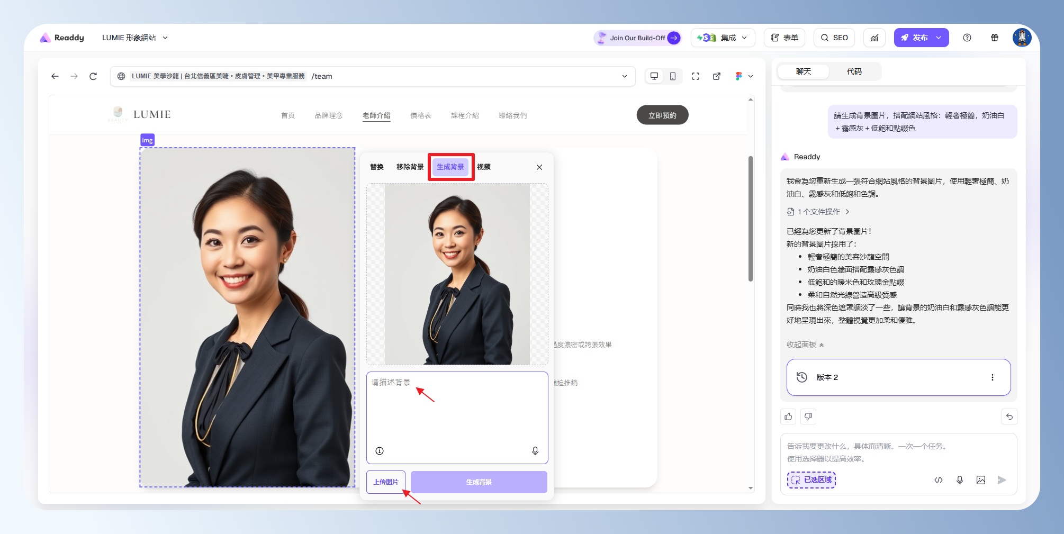
Task: Click the microphone in background description box
Action: [535, 451]
